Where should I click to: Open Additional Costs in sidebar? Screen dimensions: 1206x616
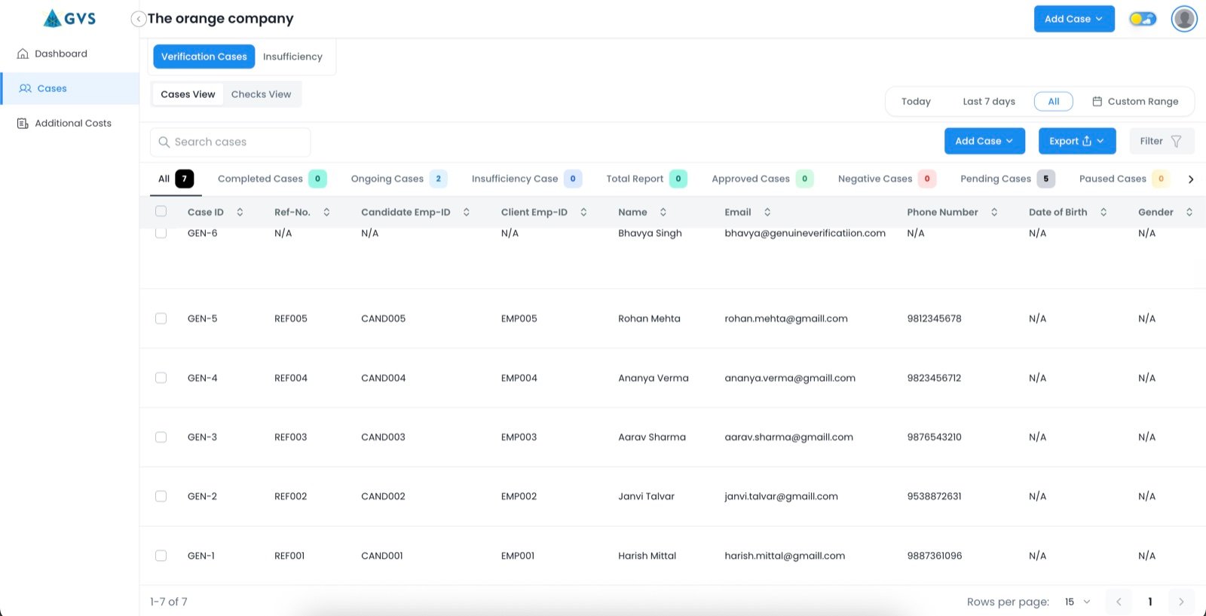(64, 123)
